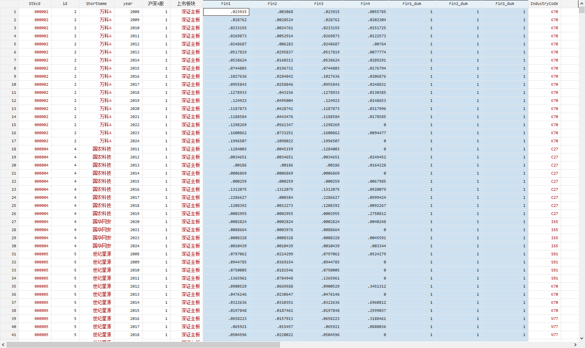585x348 pixels.
Task: Click the ShortName cell in row 27
Action: click(x=96, y=222)
